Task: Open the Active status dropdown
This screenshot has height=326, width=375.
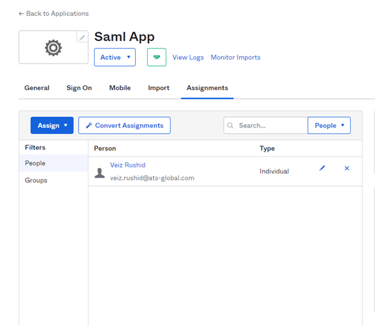Action: (115, 57)
